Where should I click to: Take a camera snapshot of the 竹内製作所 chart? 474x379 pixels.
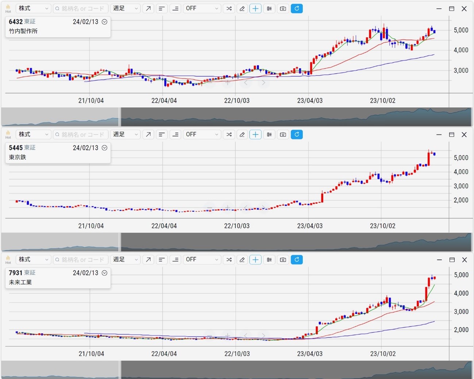[x=283, y=8]
